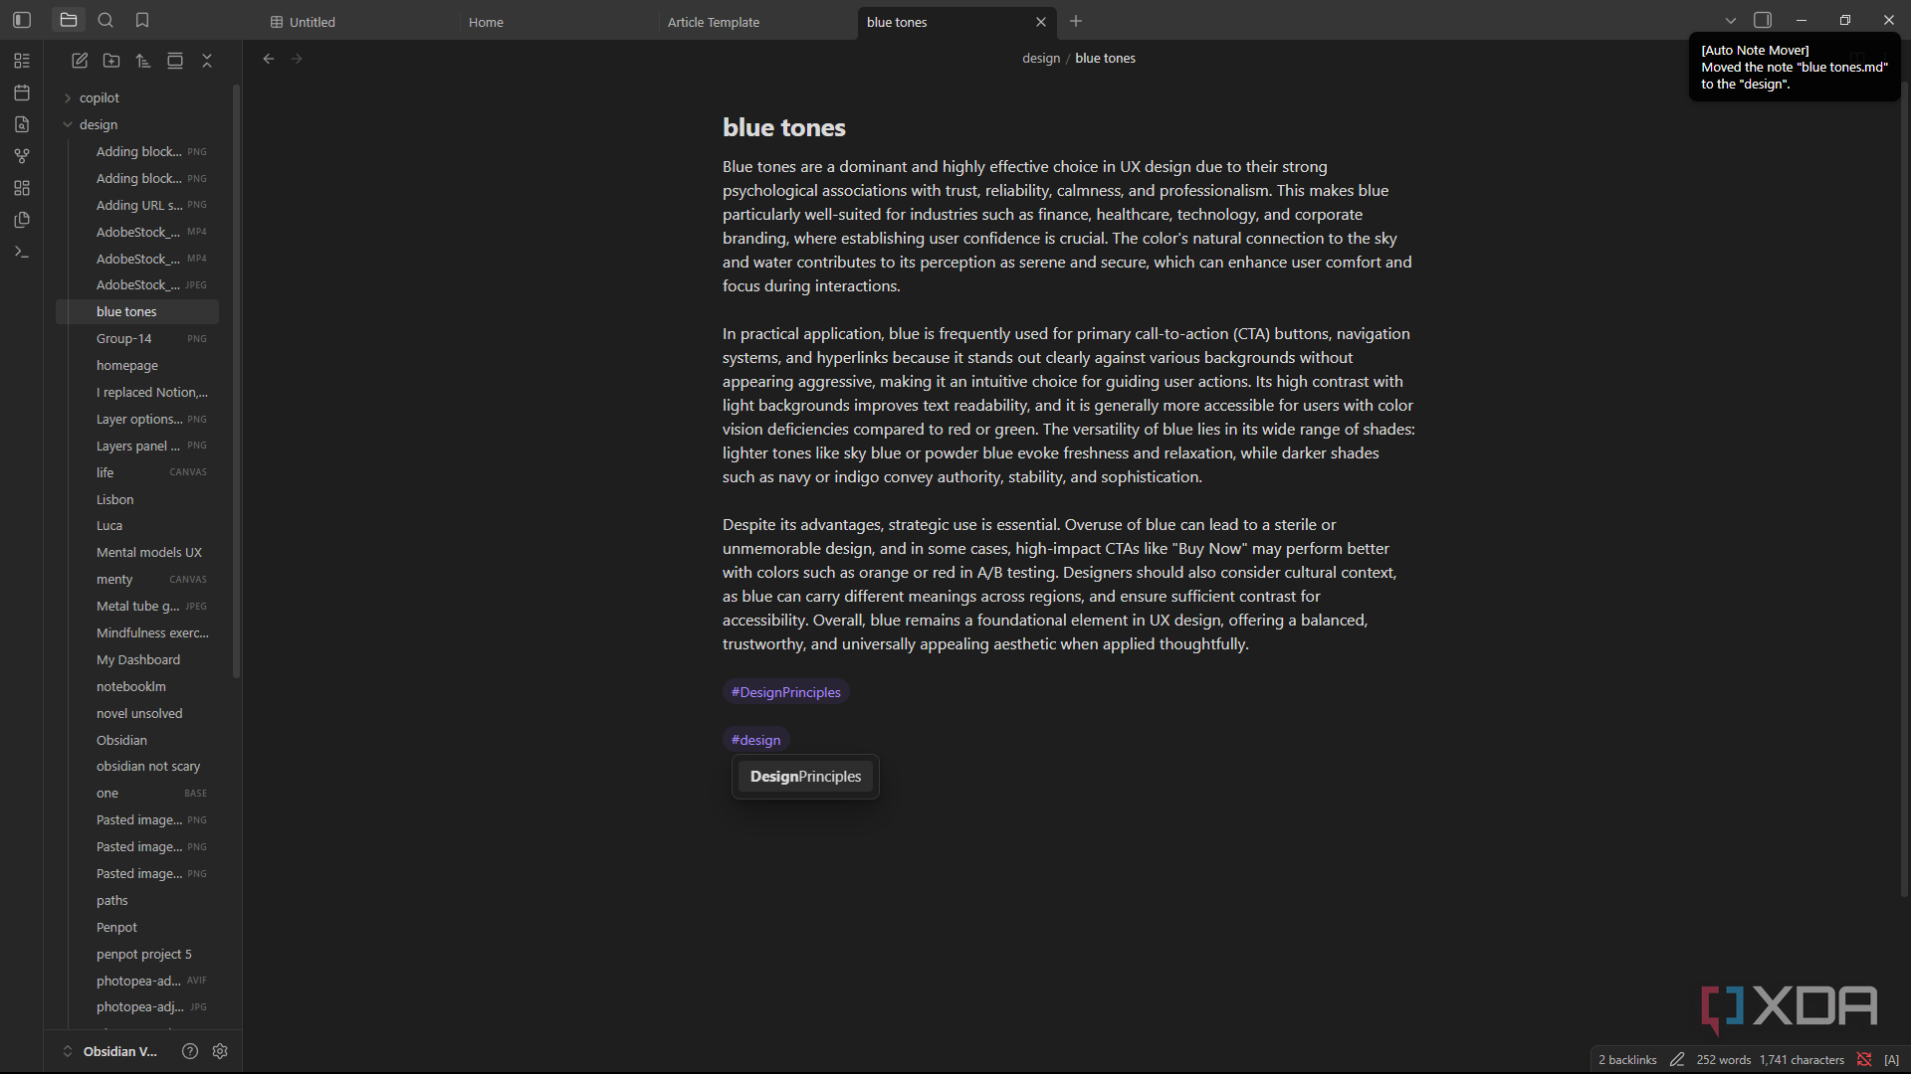The image size is (1911, 1074).
Task: Open the Mental models UX note
Action: point(148,552)
